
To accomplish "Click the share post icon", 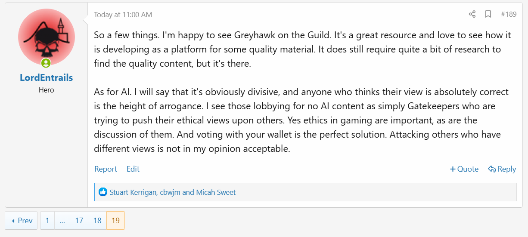I will point(472,14).
